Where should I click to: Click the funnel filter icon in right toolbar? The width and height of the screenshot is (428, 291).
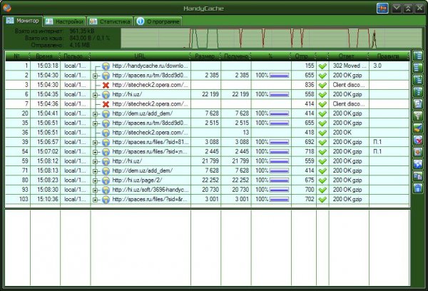[418, 116]
